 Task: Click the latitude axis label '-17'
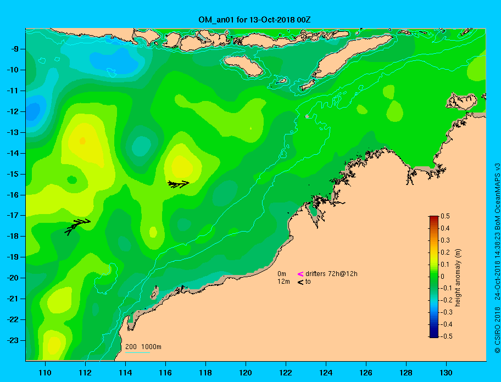(13, 215)
